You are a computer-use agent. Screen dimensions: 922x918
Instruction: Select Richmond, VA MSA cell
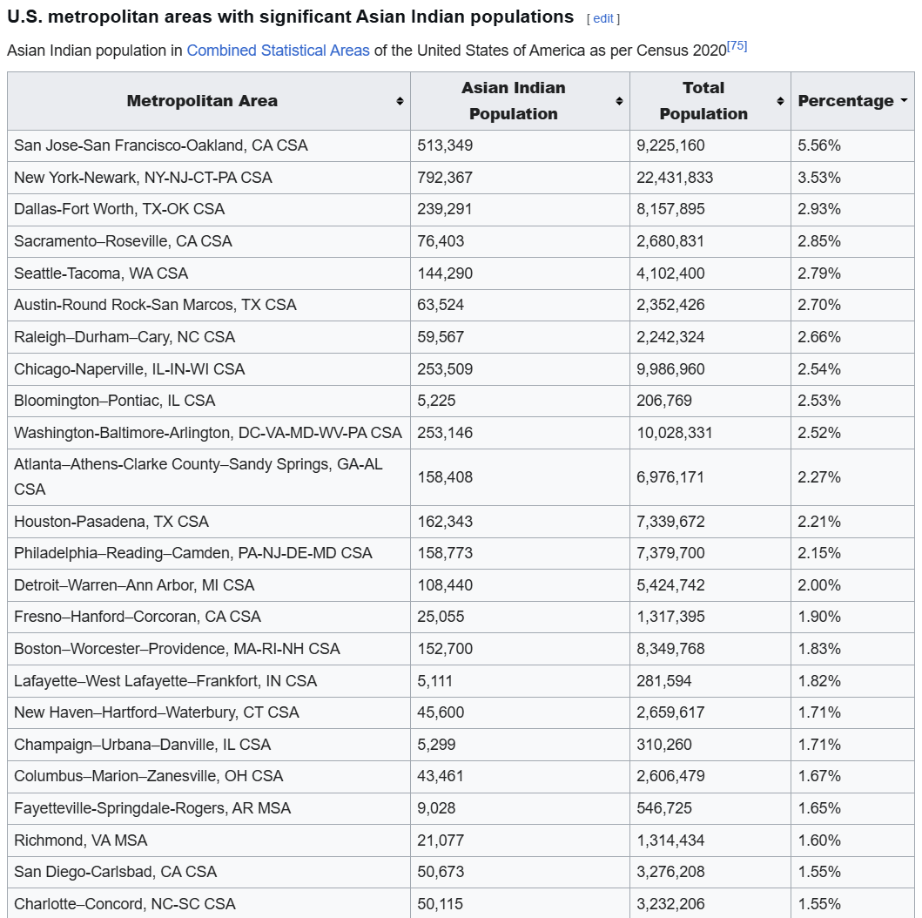pos(209,840)
